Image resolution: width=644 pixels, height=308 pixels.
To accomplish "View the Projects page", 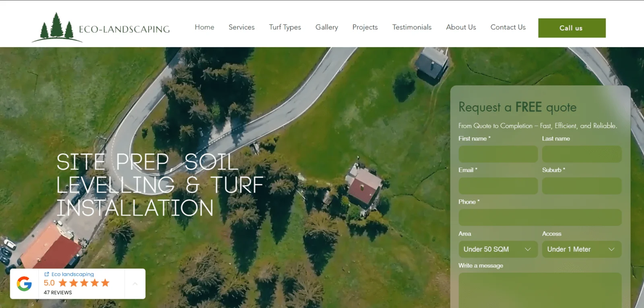I will (365, 27).
